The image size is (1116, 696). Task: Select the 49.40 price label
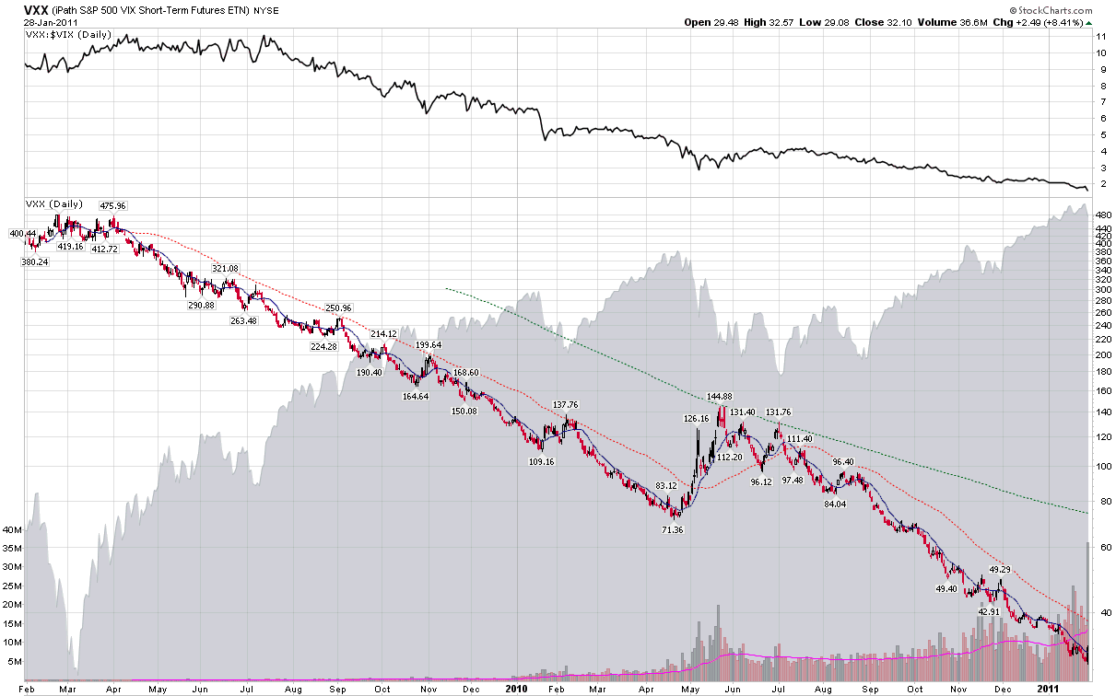coord(946,589)
